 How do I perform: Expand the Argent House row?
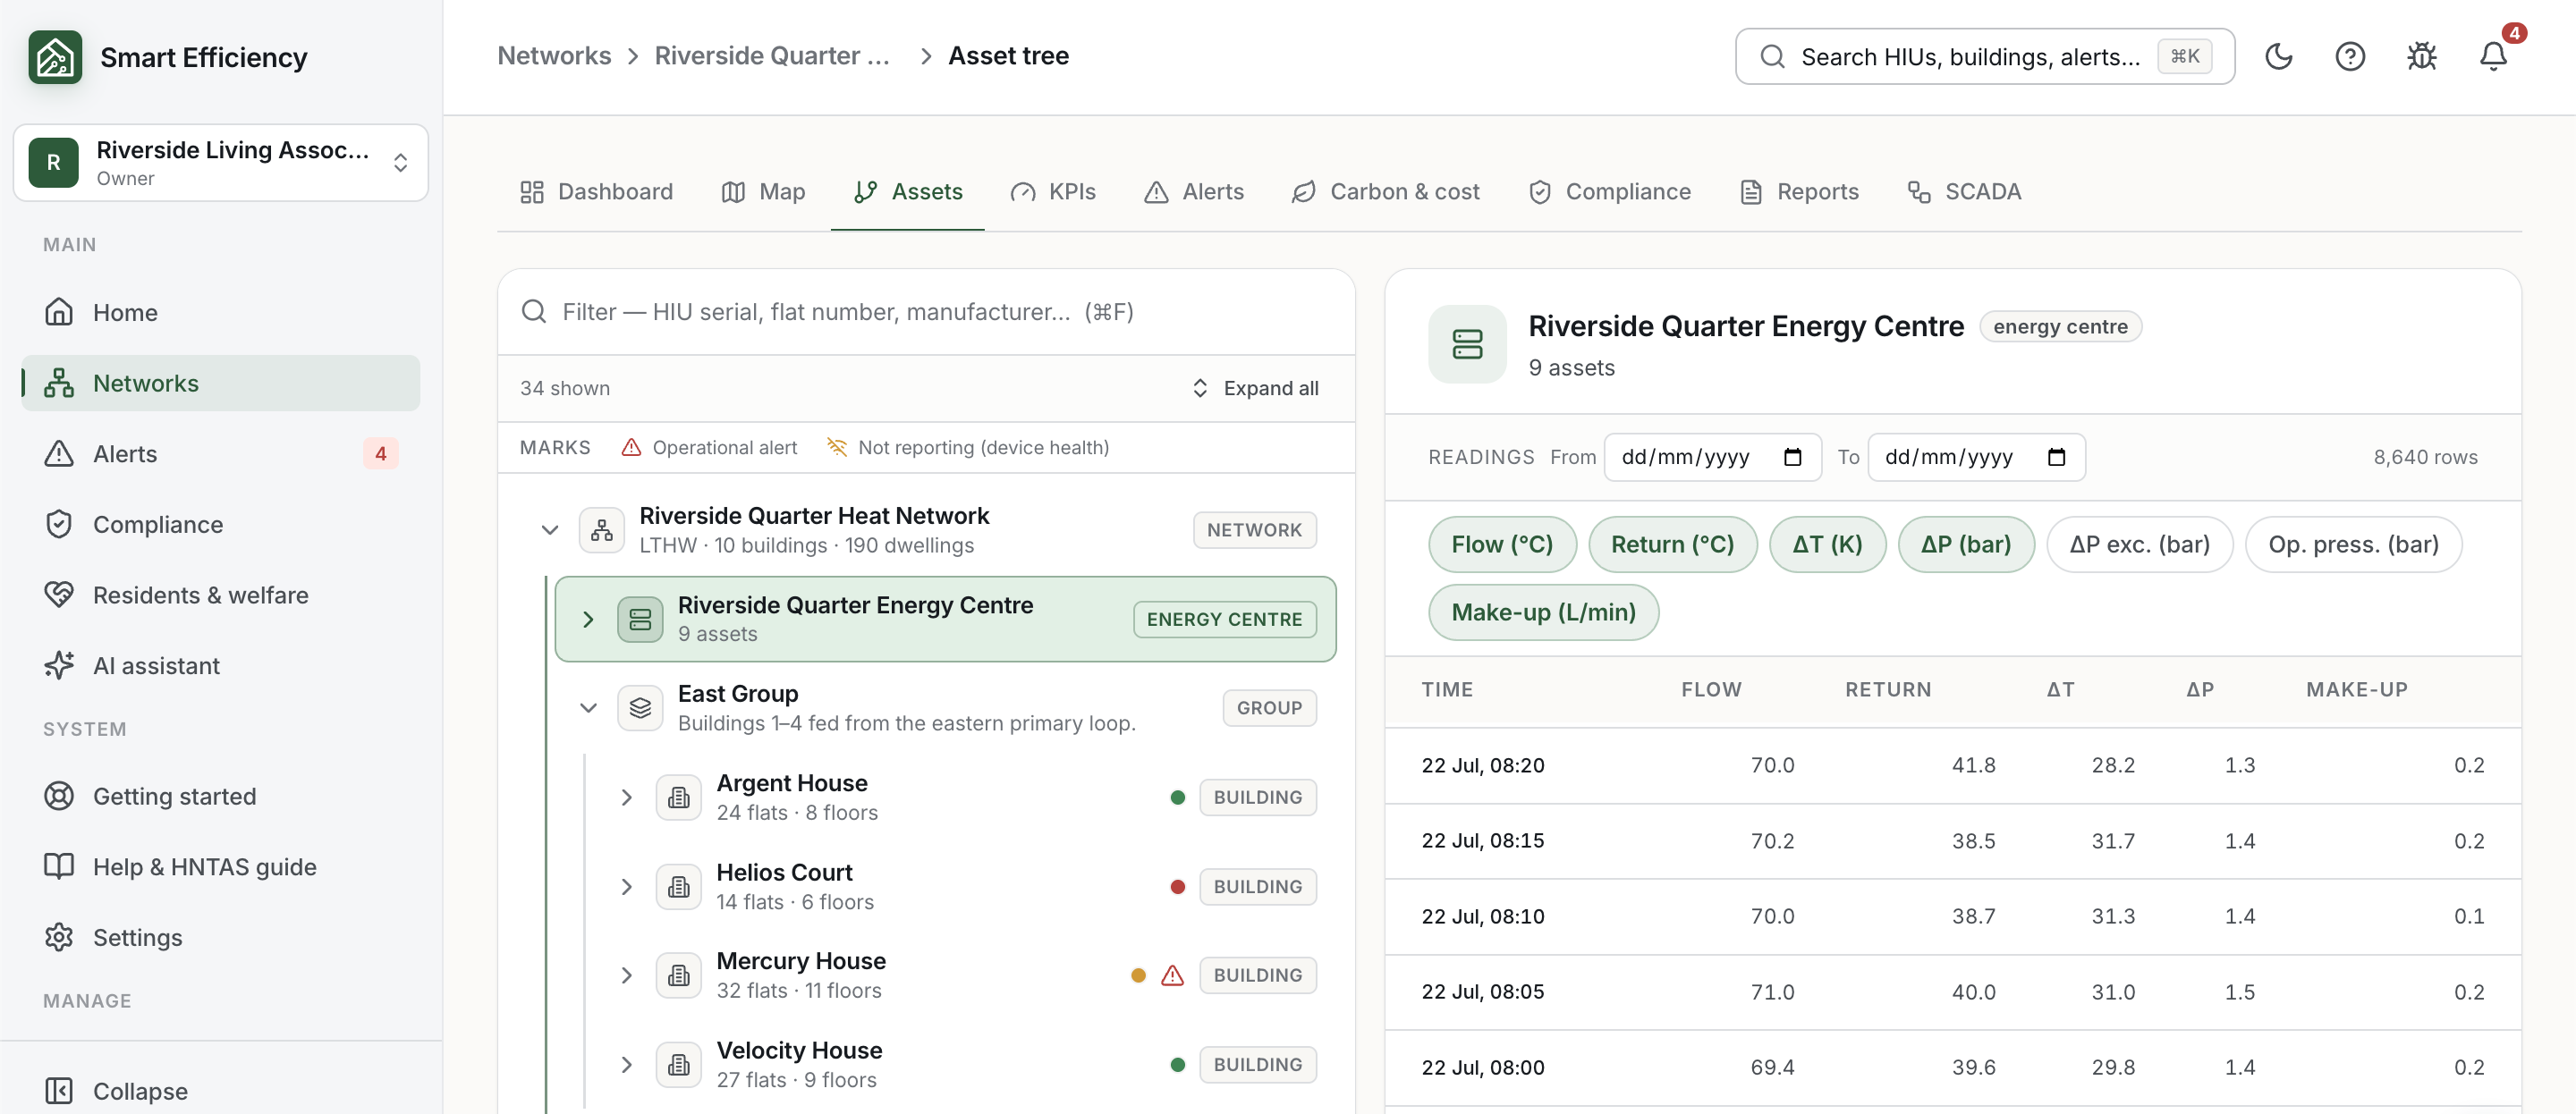pos(627,797)
